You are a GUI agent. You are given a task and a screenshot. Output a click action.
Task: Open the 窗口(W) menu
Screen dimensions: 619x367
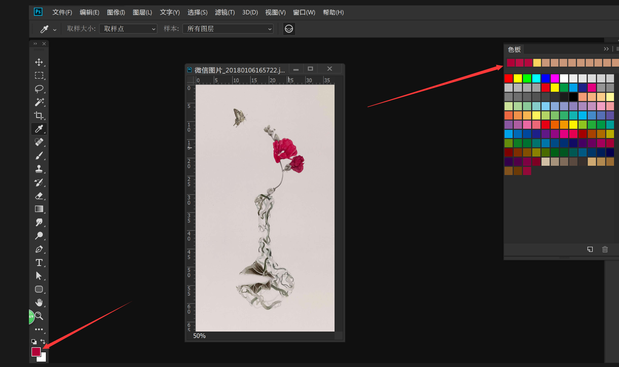(x=304, y=12)
